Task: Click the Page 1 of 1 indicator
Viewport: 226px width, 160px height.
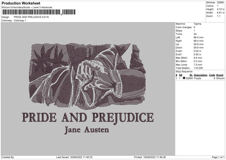Action: point(218,157)
